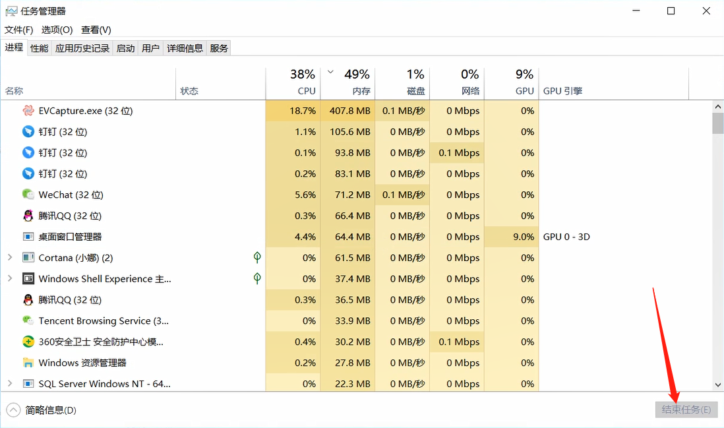Expand the Cortana (小娜) process group
The image size is (724, 428).
(x=11, y=257)
